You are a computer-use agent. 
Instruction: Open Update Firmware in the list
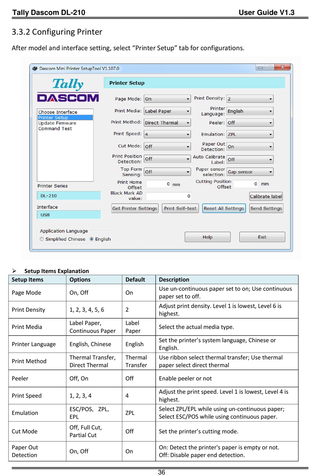(x=65, y=123)
